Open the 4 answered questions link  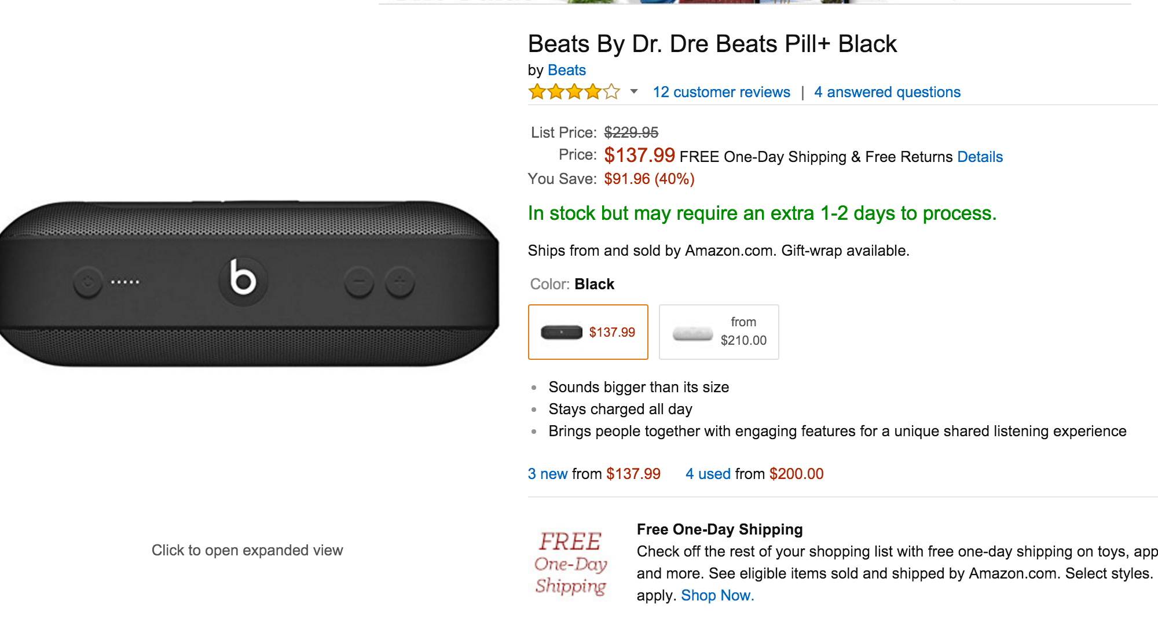(x=887, y=92)
